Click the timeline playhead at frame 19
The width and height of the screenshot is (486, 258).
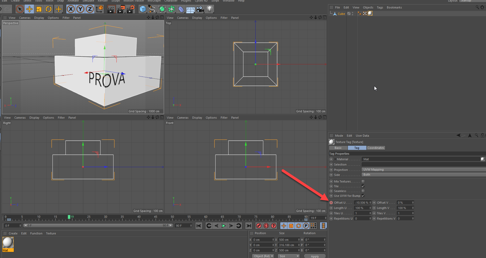coord(69,217)
